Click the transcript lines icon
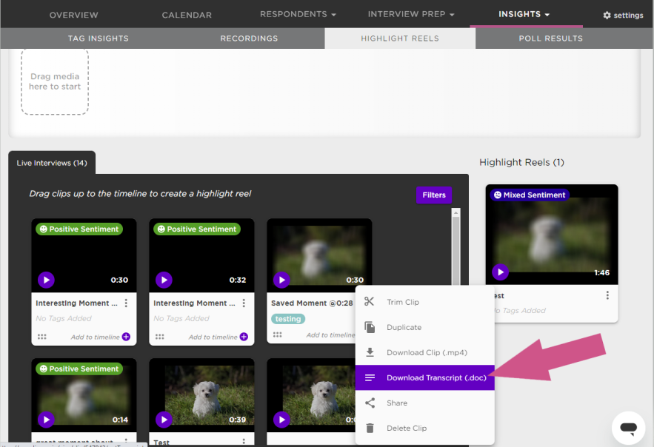Viewport: 654px width, 447px height. pos(370,377)
